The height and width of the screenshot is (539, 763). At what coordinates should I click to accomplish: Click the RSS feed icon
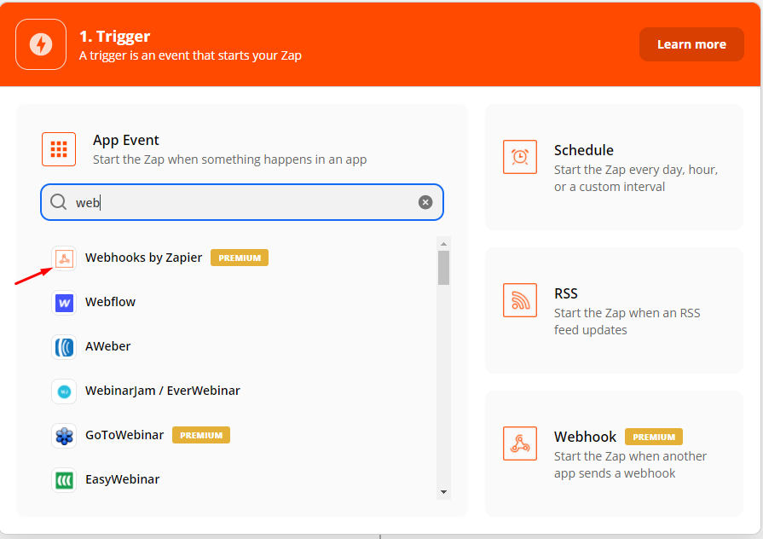[520, 300]
